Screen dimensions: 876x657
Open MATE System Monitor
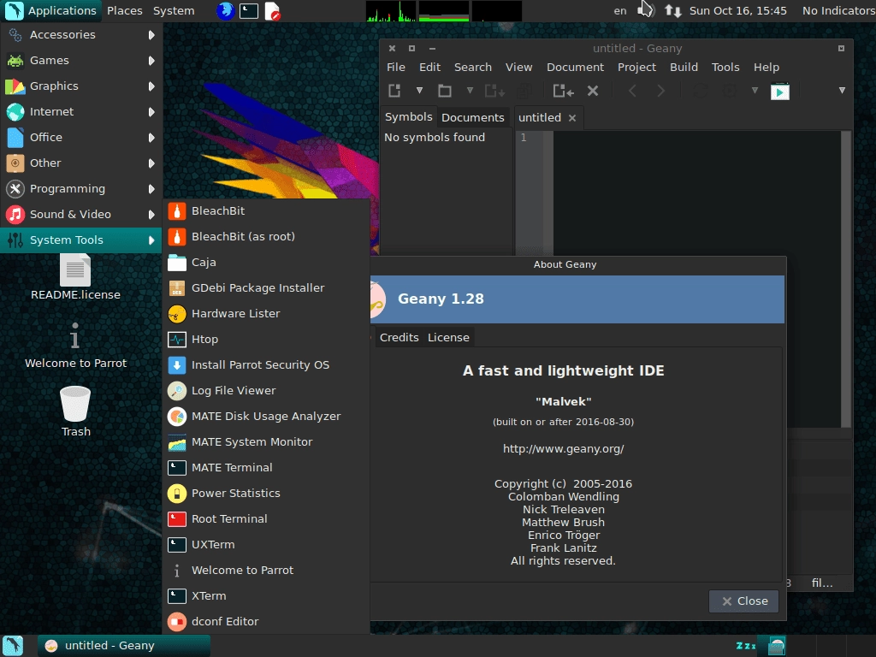tap(266, 442)
